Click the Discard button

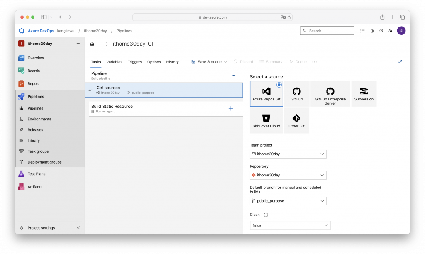tap(243, 62)
